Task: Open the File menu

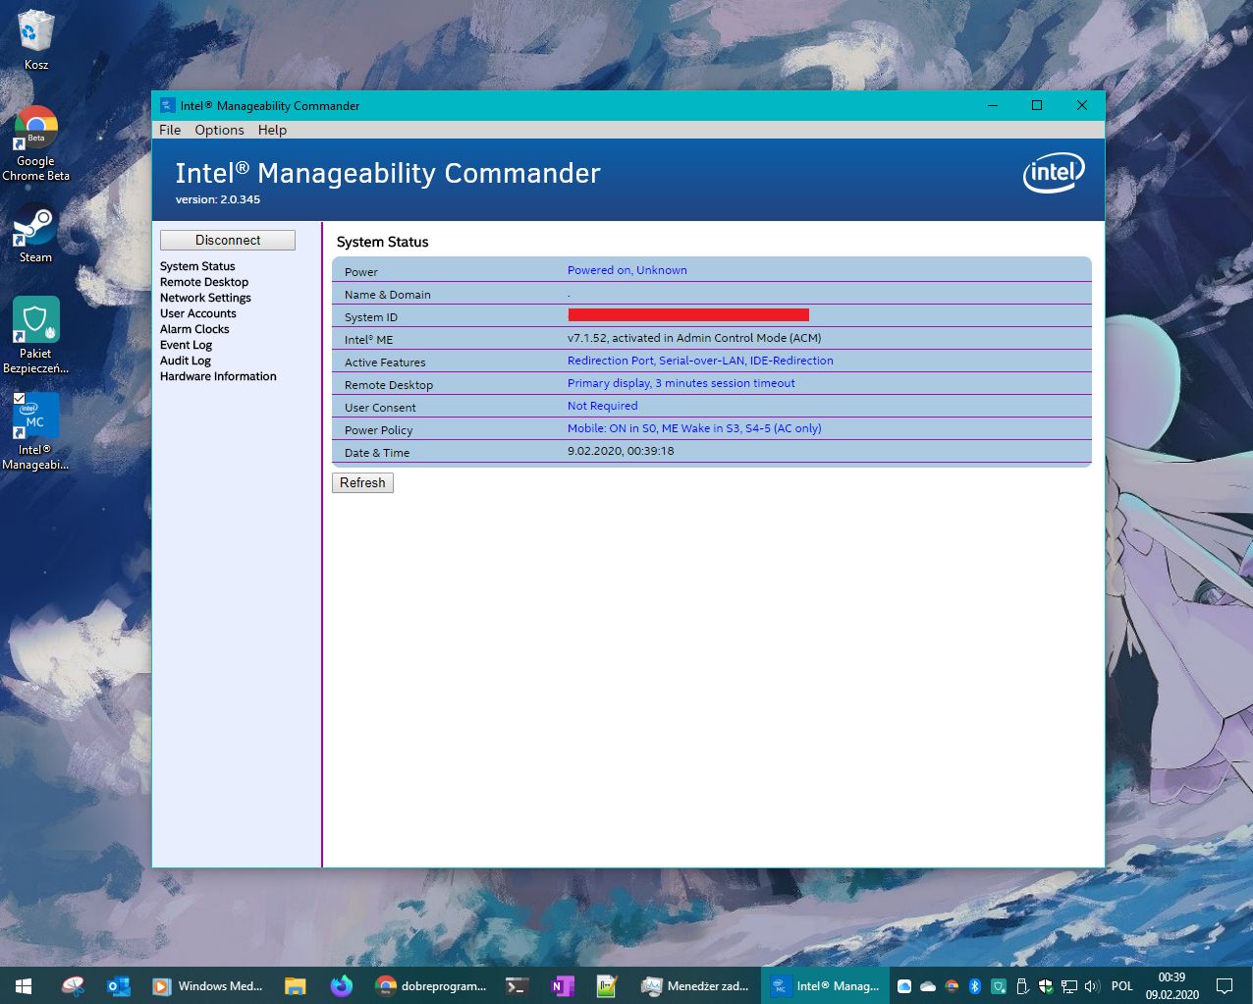Action: pos(170,130)
